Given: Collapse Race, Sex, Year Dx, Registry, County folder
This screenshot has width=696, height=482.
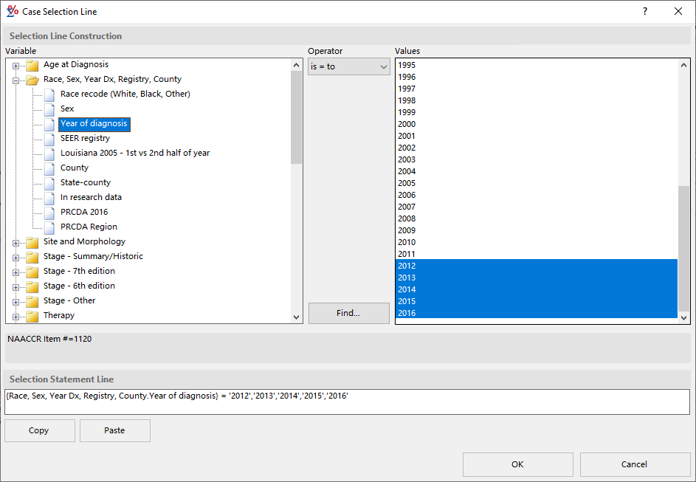Looking at the screenshot, I should [15, 80].
